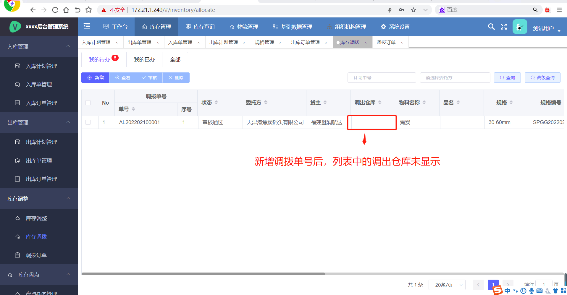Image resolution: width=567 pixels, height=295 pixels.
Task: Click the 审核 button
Action: [149, 77]
